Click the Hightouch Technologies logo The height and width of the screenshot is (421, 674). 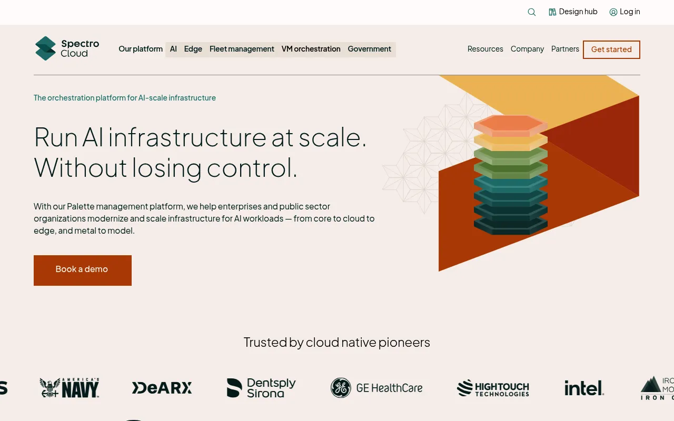(x=493, y=388)
